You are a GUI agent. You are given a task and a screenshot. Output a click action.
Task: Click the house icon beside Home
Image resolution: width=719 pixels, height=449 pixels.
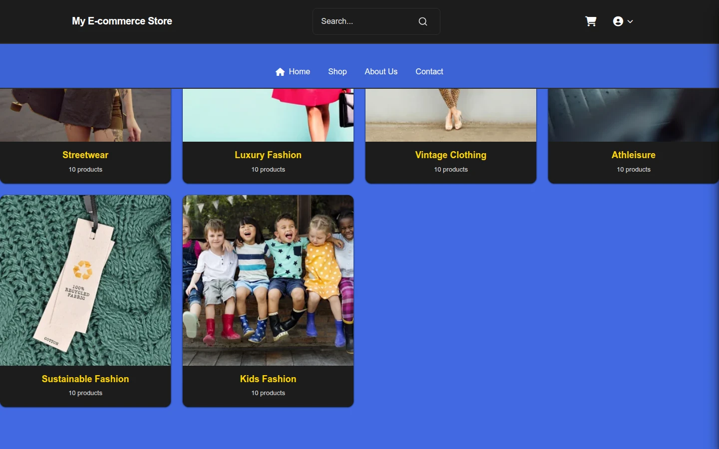click(x=280, y=72)
